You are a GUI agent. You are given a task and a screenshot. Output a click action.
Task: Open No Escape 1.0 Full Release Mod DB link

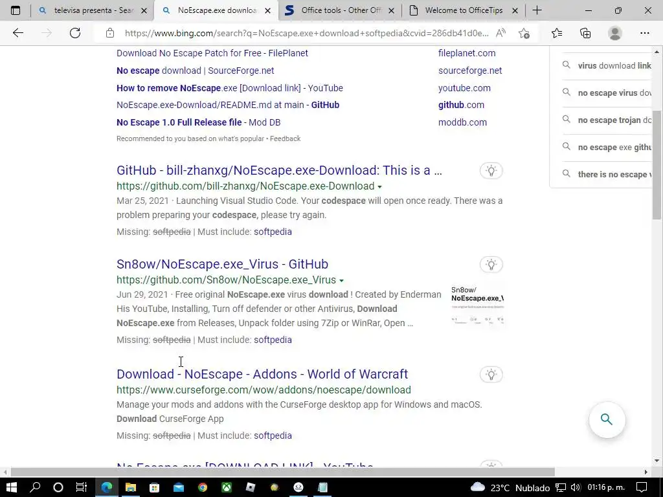(x=199, y=122)
